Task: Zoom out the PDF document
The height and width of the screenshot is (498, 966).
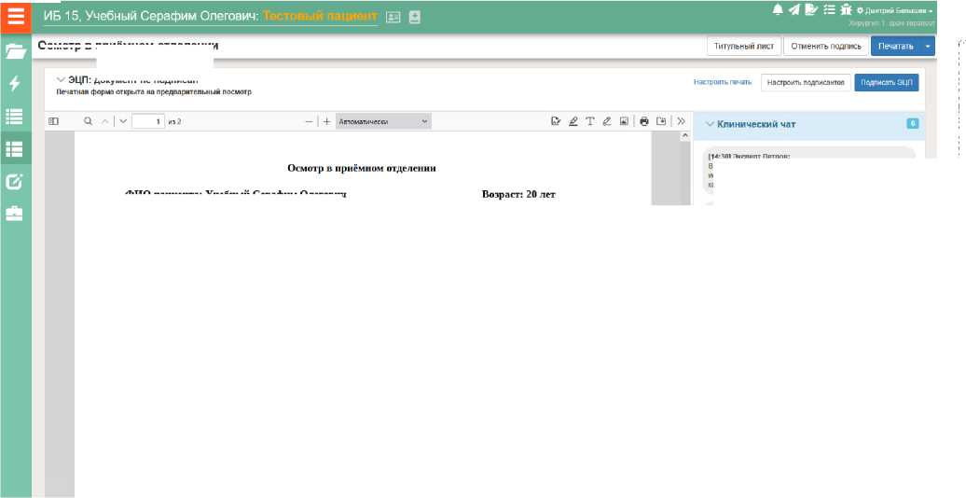Action: coord(310,121)
